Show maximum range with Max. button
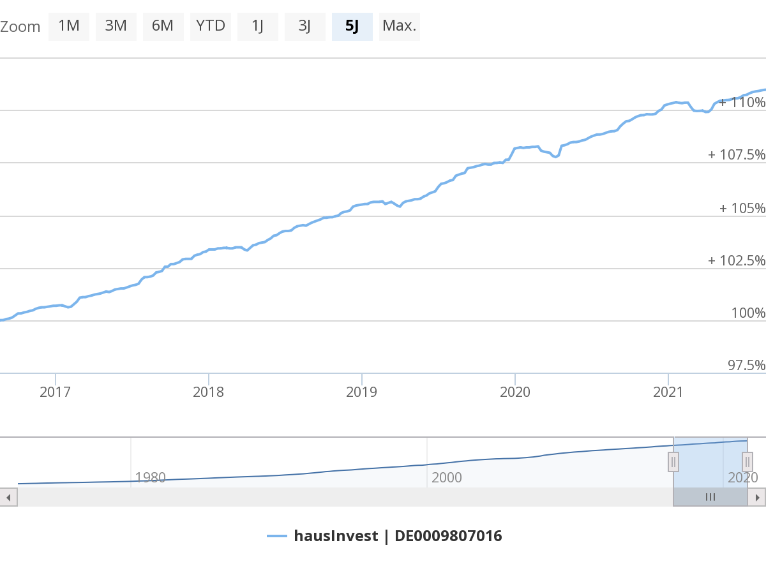The width and height of the screenshot is (766, 573). pos(400,26)
